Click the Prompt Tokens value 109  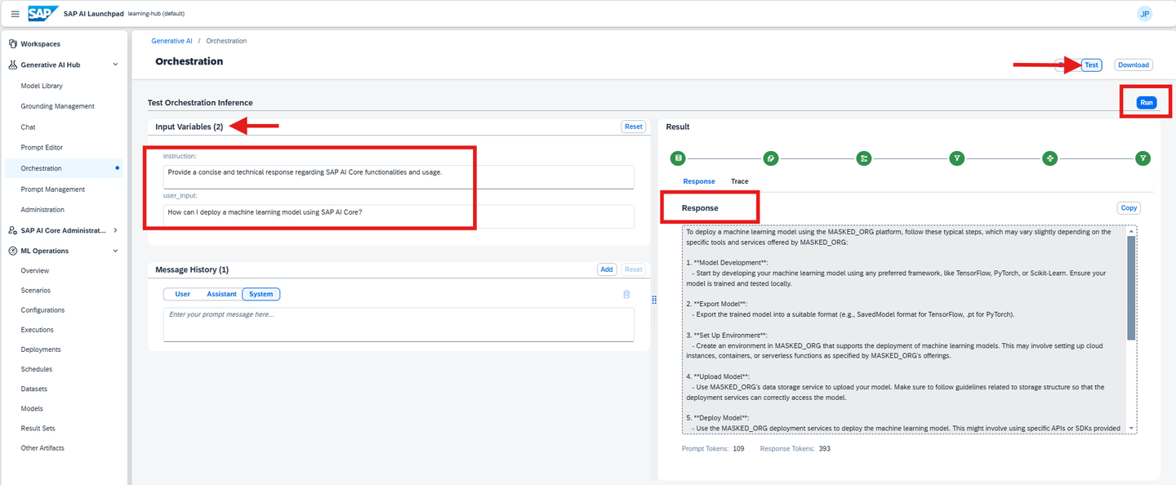[738, 449]
